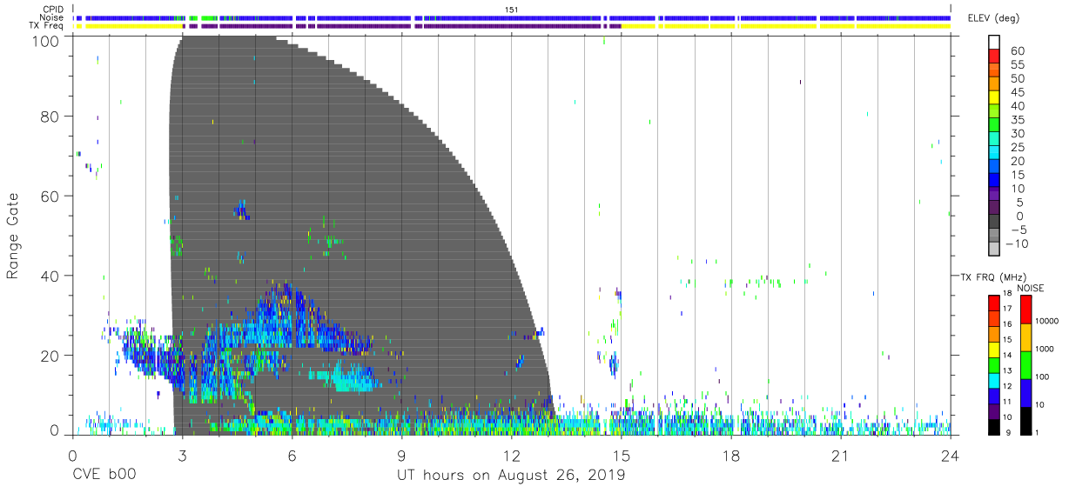
Task: Click Range Gate axis tick "100"
Action: [x=45, y=40]
